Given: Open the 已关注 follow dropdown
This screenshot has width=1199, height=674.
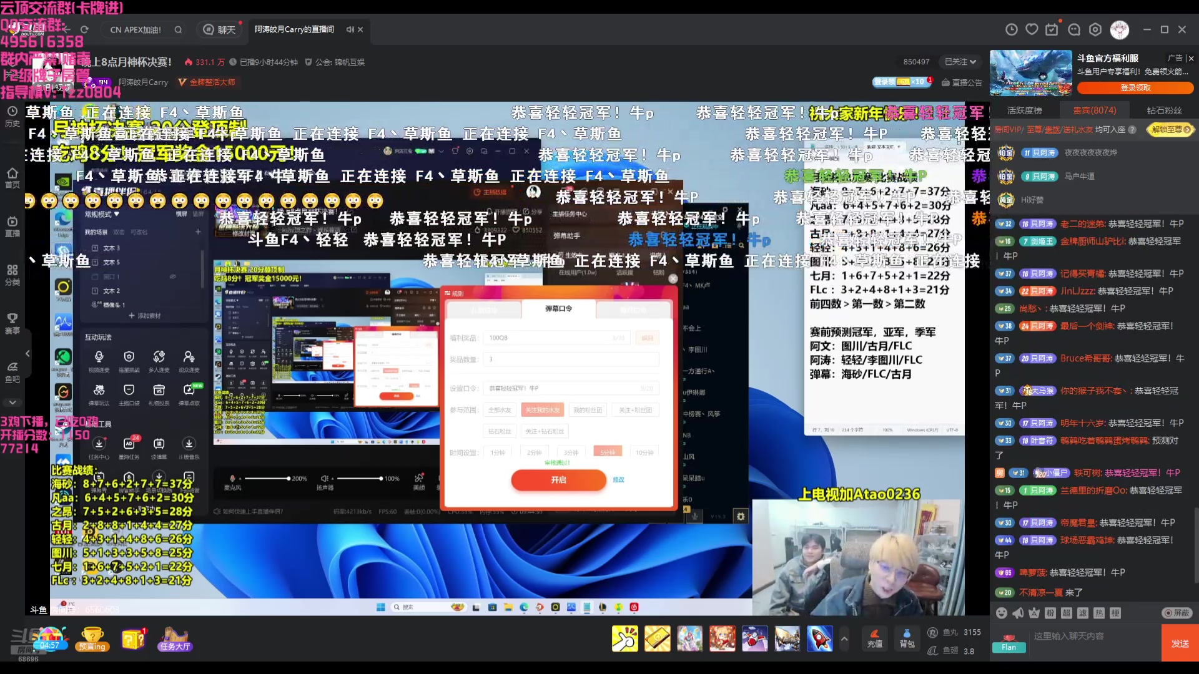Looking at the screenshot, I should point(960,62).
